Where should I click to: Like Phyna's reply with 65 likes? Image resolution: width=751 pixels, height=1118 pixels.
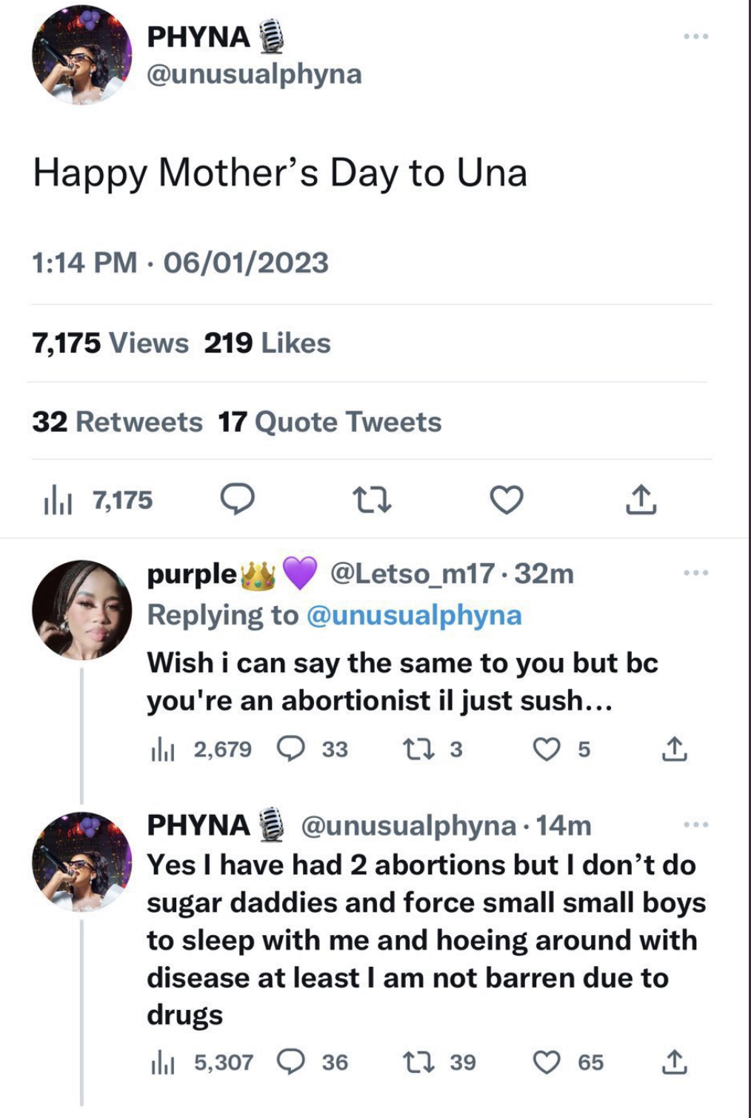tap(568, 1062)
